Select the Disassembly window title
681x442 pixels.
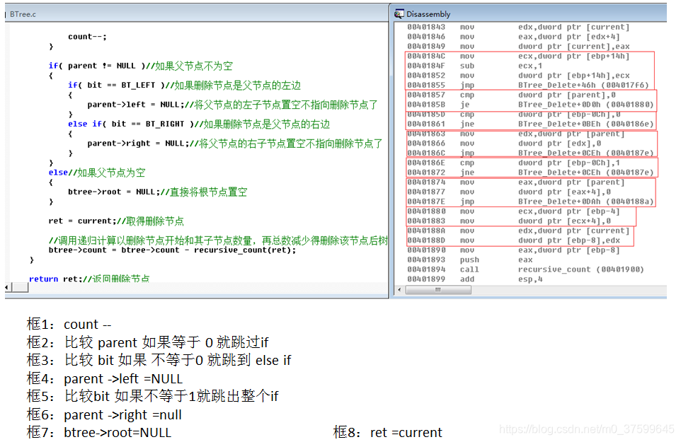point(428,14)
